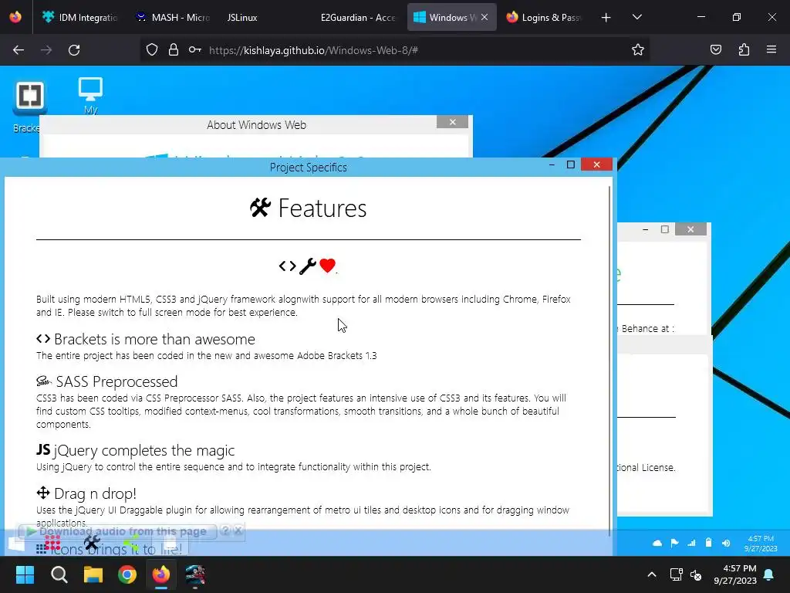Go back to the previous page
The width and height of the screenshot is (790, 593).
[19, 50]
